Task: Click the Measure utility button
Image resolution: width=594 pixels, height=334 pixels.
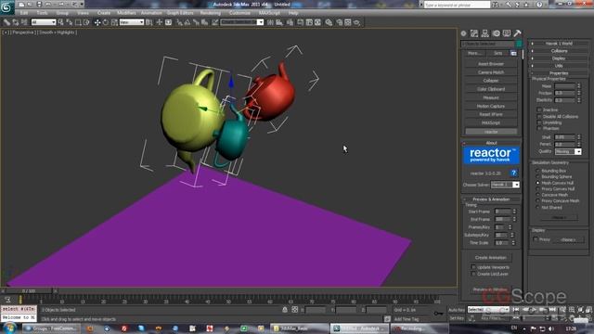Action: pyautogui.click(x=491, y=97)
